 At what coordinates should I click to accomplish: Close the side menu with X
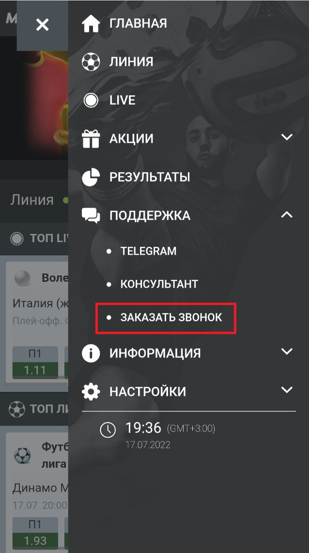[42, 25]
